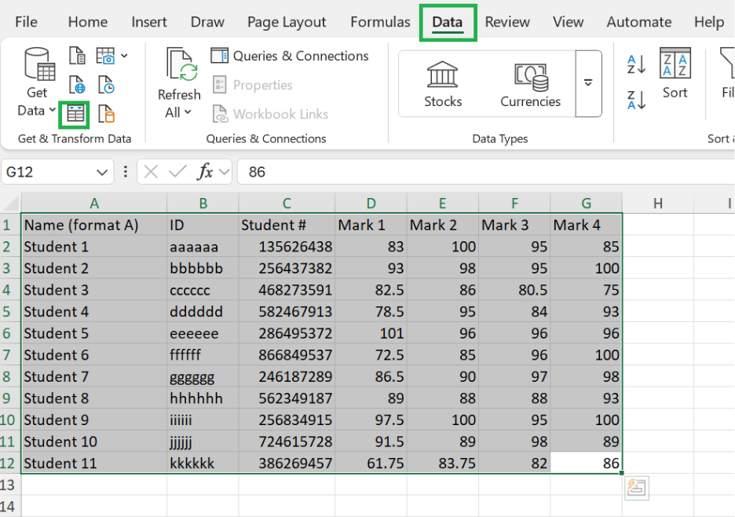The height and width of the screenshot is (517, 735).
Task: Click the Existing Connections icon
Action: (106, 114)
